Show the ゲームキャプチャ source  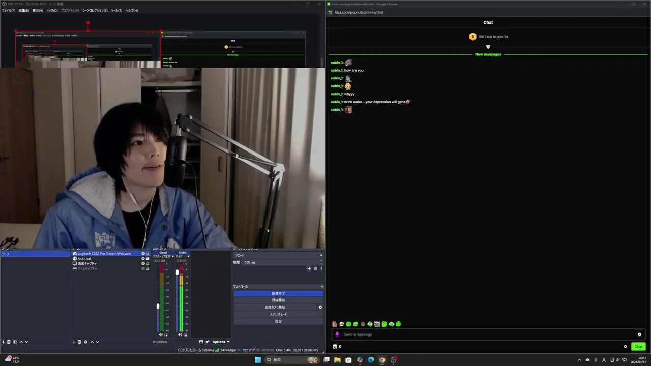143,268
